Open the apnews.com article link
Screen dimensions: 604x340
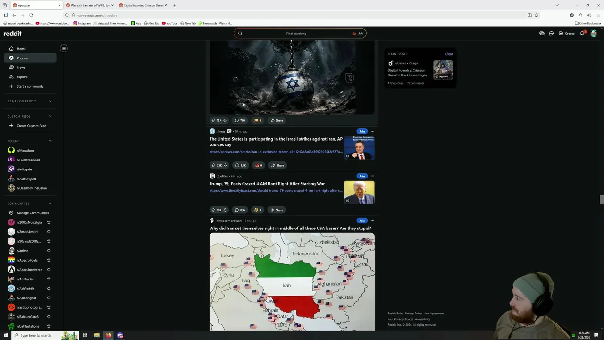[x=276, y=152]
